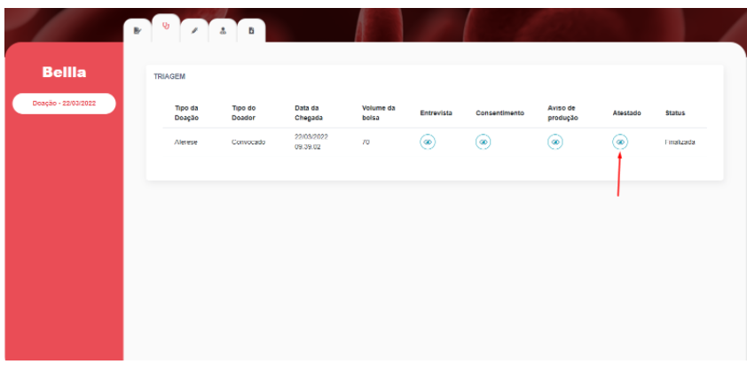
Task: View the Entrevista eye icon
Action: [428, 142]
